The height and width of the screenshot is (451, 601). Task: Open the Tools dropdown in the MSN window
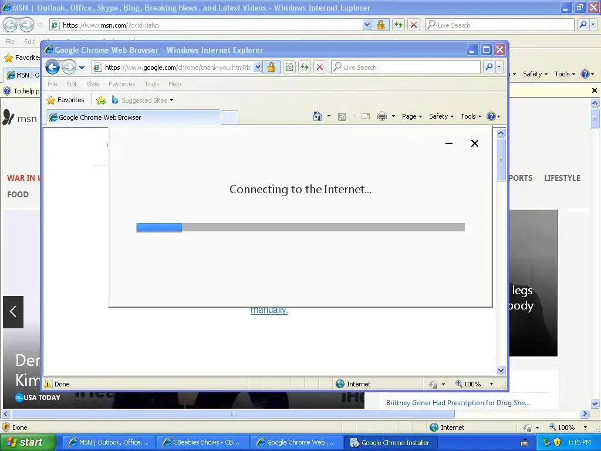tap(565, 74)
